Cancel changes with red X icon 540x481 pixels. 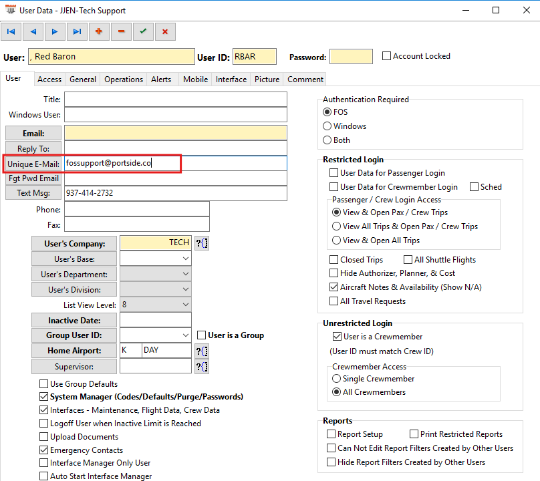(x=164, y=31)
